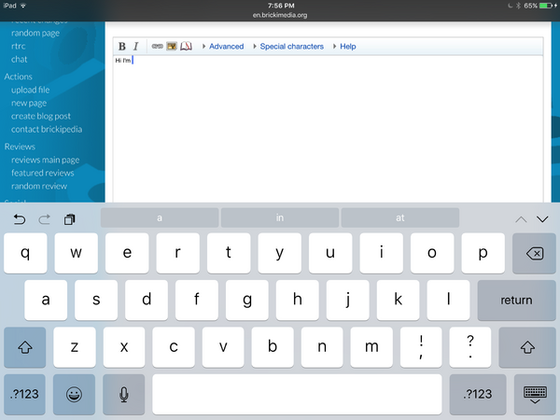Tap the e key
The image size is (560, 420).
[127, 253]
